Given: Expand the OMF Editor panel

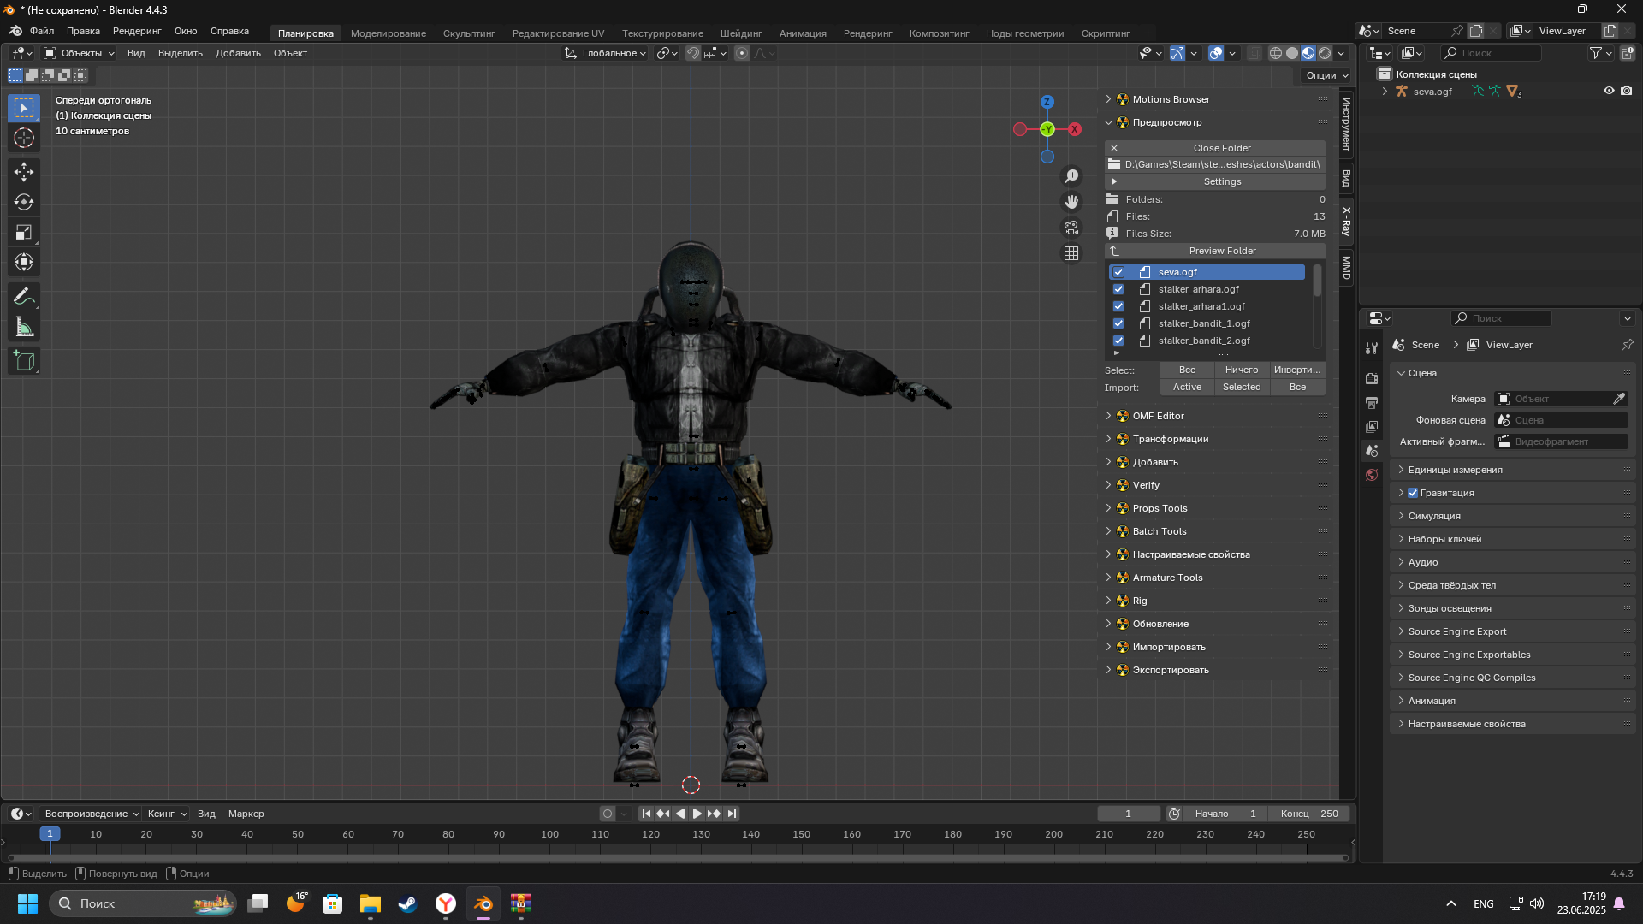Looking at the screenshot, I should pyautogui.click(x=1159, y=416).
